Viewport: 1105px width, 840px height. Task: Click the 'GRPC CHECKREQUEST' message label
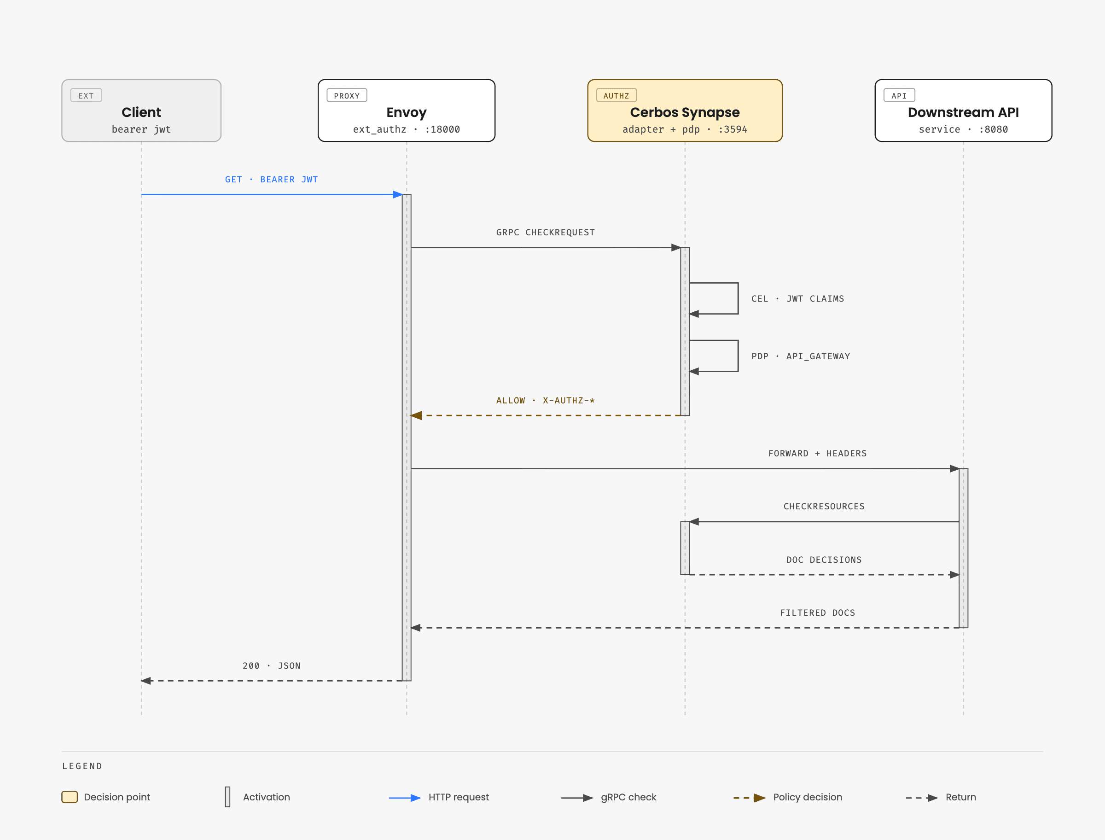(545, 233)
